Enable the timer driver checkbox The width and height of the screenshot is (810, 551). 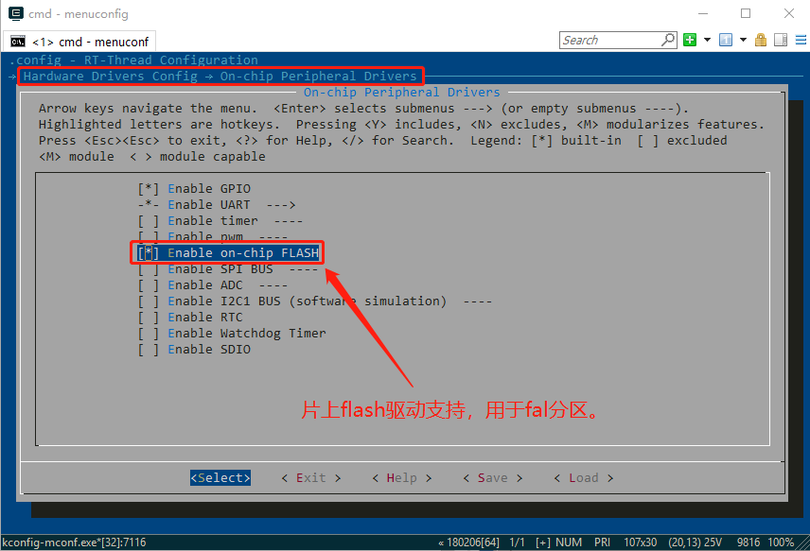point(149,220)
